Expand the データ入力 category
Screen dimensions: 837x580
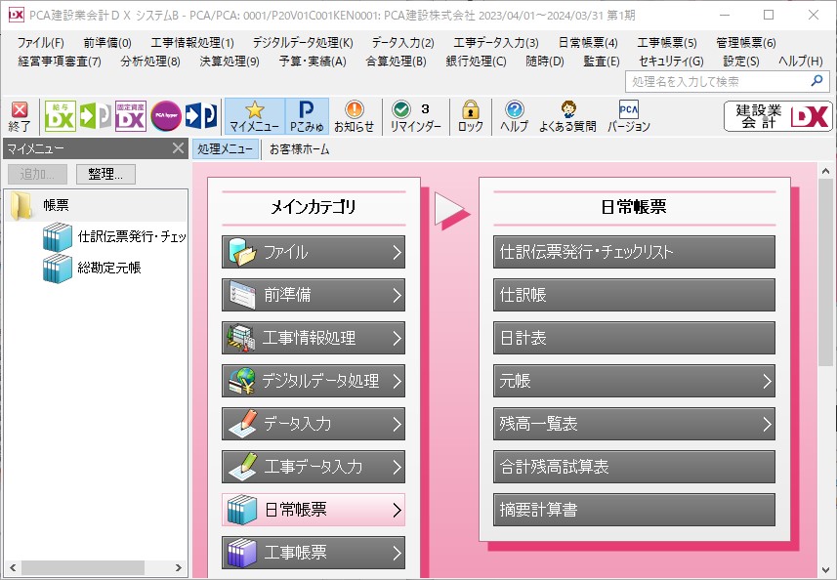coord(314,424)
